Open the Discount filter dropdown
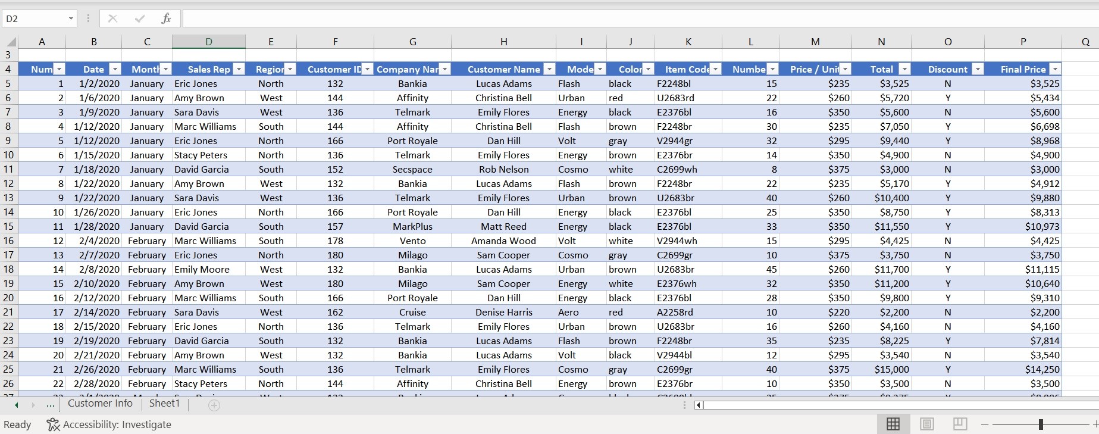Screen dimensions: 1099x434 coord(978,69)
